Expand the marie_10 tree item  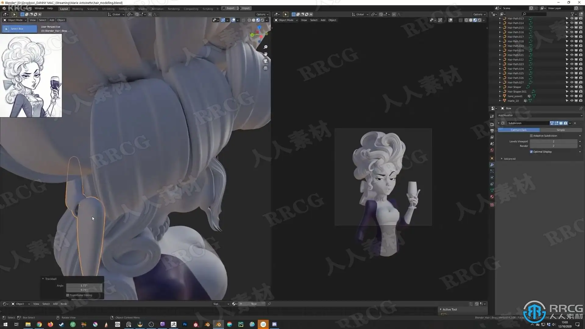point(500,101)
